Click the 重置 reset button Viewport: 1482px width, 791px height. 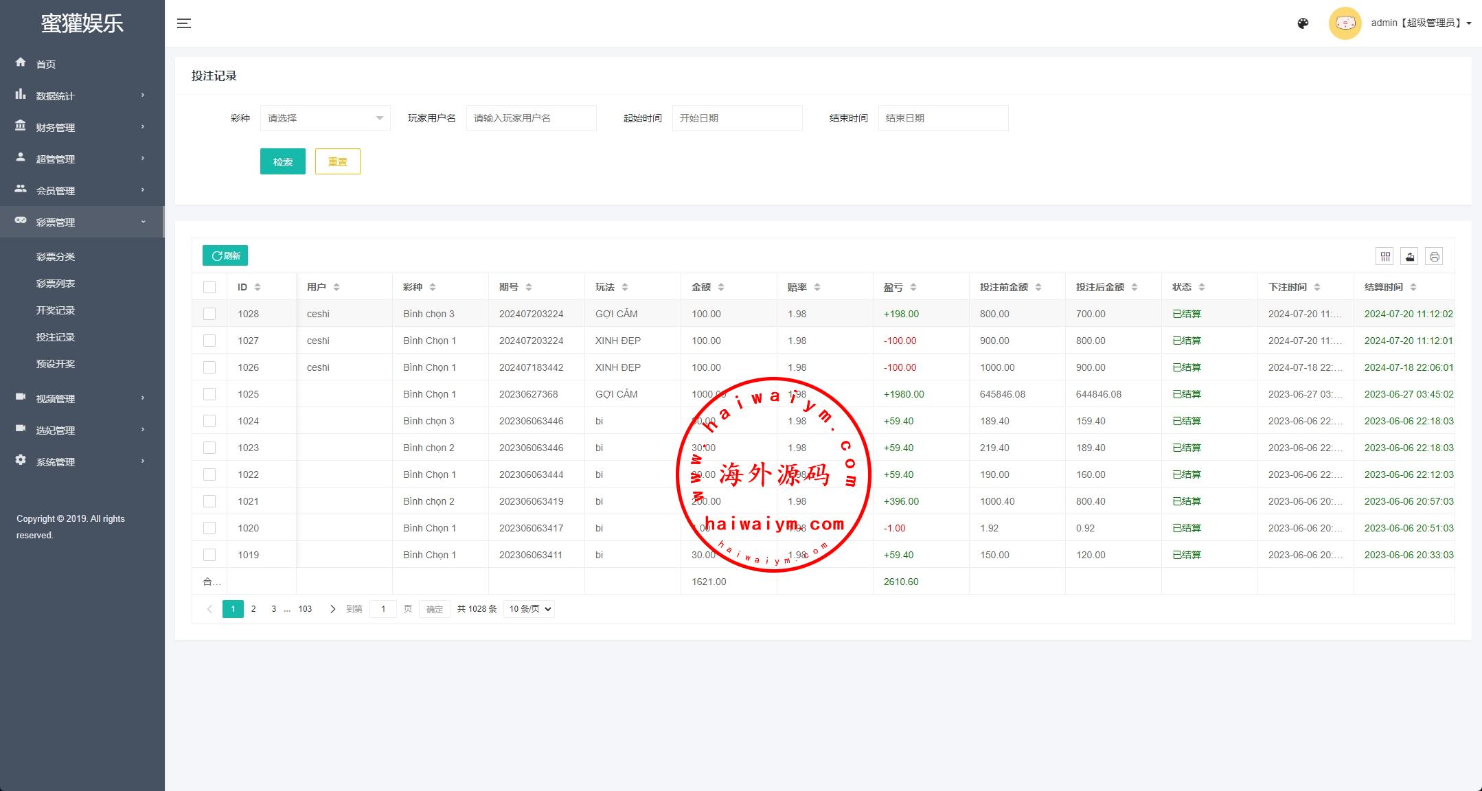pos(338,161)
